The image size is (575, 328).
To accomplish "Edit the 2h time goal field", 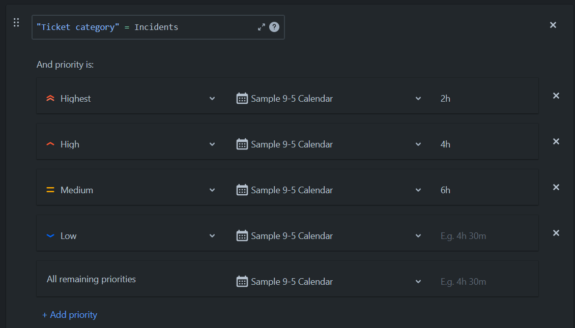I will tap(483, 99).
